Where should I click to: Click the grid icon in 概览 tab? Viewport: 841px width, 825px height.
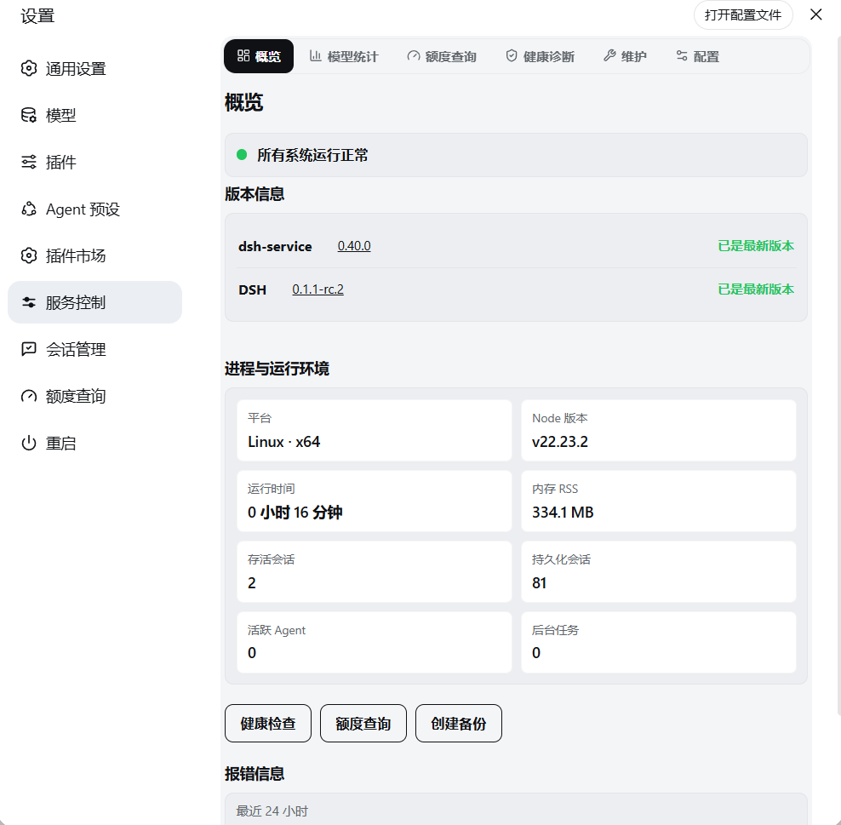pyautogui.click(x=243, y=56)
